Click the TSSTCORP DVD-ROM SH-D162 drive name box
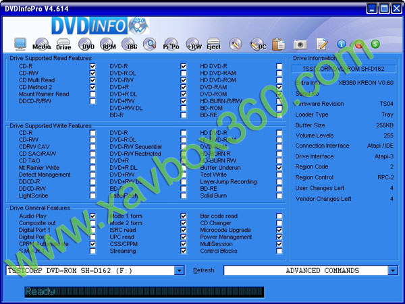Screen dimensions: 405x304 point(344,69)
